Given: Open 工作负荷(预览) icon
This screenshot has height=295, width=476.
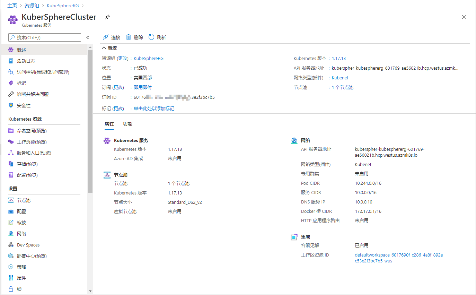Looking at the screenshot, I should (x=11, y=142).
